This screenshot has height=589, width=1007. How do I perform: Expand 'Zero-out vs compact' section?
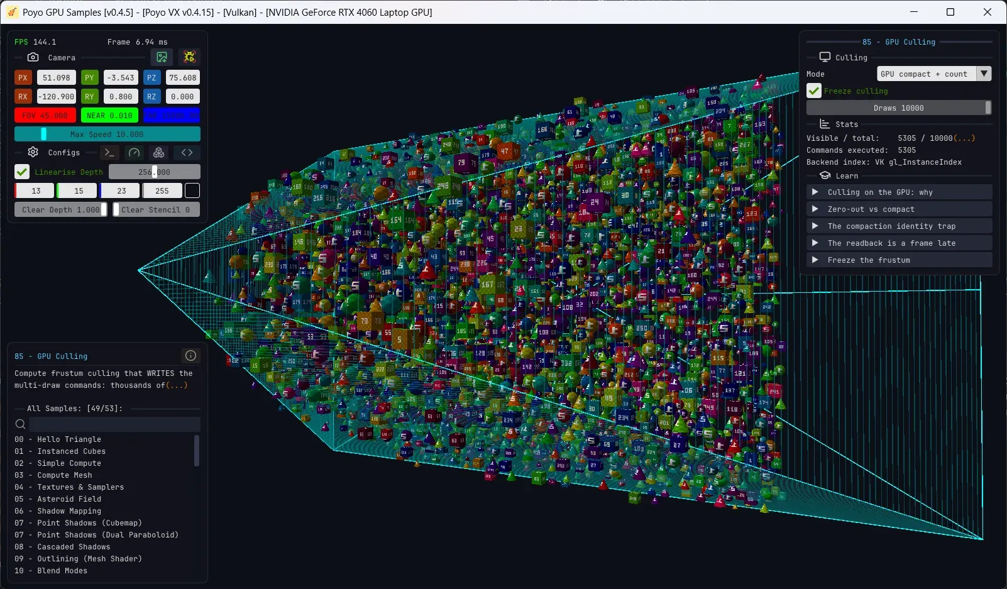pos(899,209)
